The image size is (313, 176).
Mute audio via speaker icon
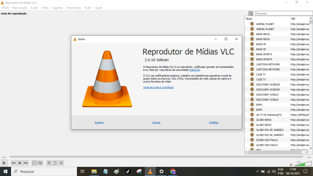pos(291,165)
